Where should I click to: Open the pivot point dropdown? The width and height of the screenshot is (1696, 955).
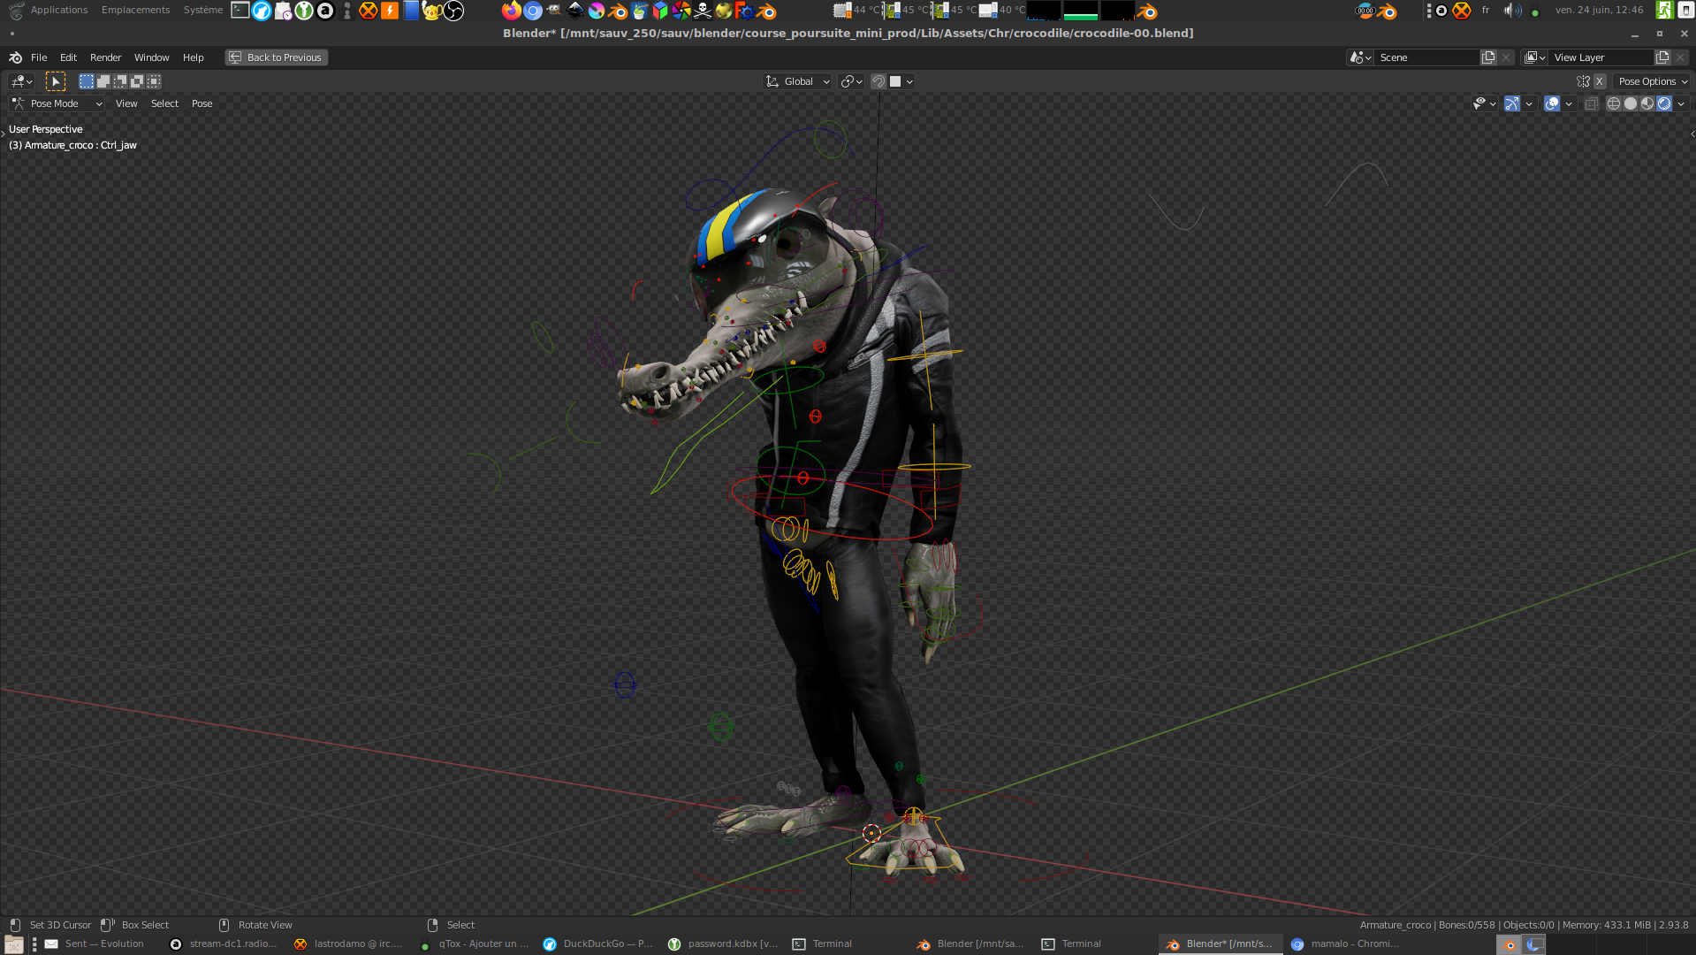(x=851, y=81)
